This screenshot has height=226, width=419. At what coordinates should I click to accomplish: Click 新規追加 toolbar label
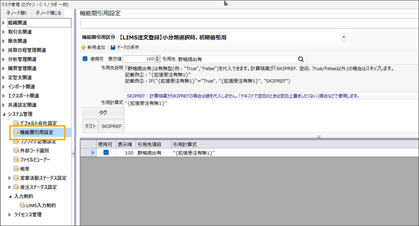(96, 47)
